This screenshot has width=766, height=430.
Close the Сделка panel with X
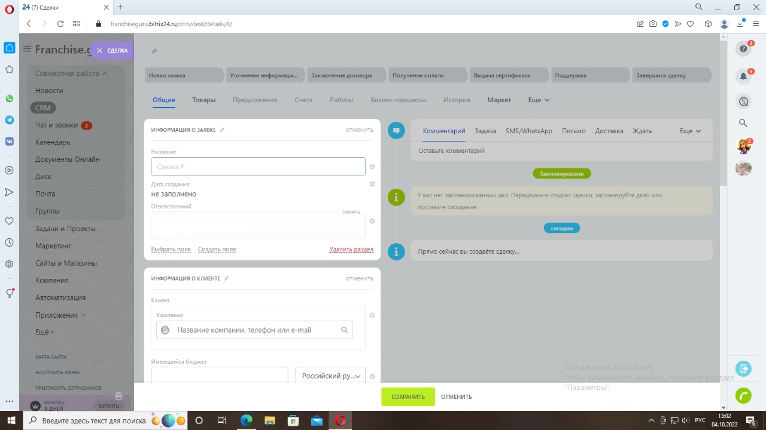click(x=100, y=51)
